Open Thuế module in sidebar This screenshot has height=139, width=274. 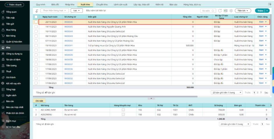(8, 71)
